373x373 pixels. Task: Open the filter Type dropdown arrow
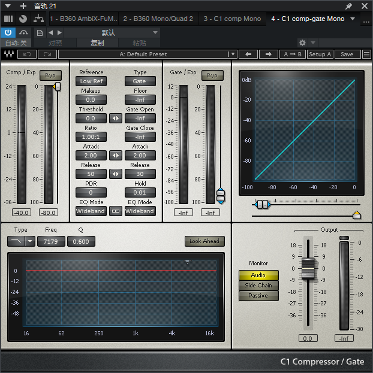point(30,241)
